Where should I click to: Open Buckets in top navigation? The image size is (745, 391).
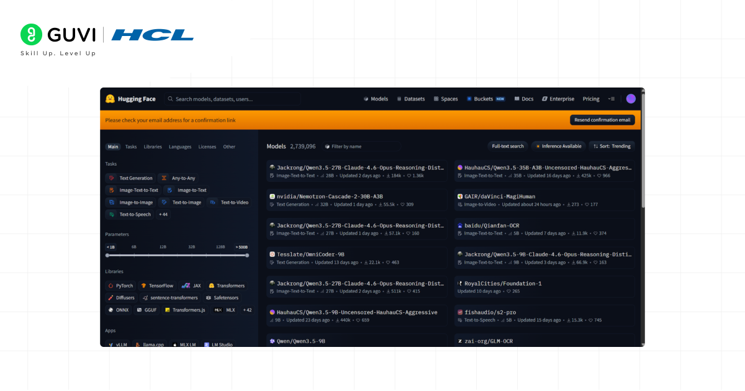click(x=486, y=99)
